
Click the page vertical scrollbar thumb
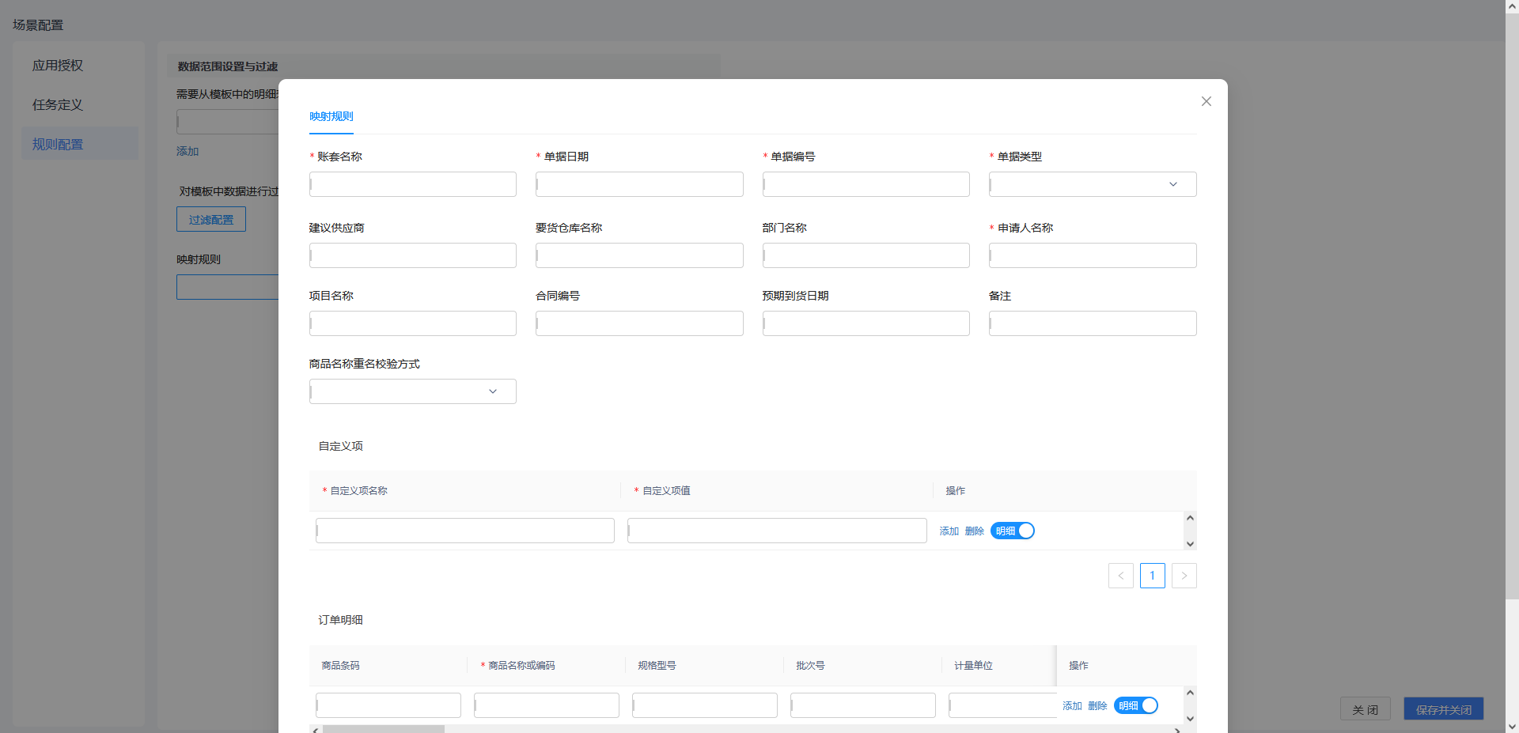click(1512, 306)
